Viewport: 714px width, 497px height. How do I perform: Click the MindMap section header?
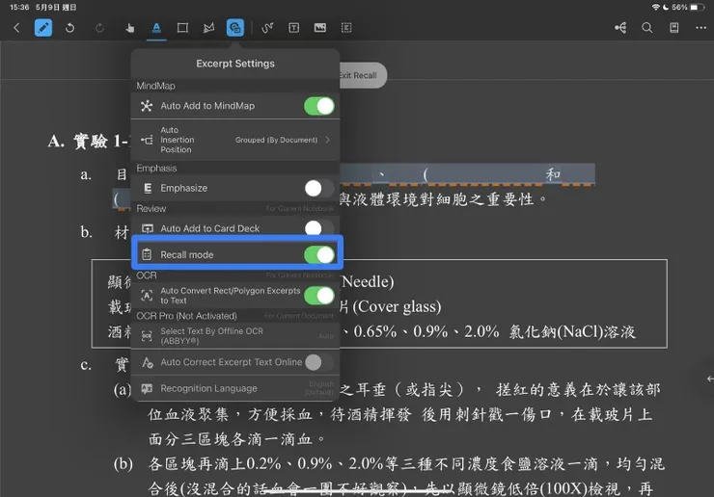(x=155, y=86)
